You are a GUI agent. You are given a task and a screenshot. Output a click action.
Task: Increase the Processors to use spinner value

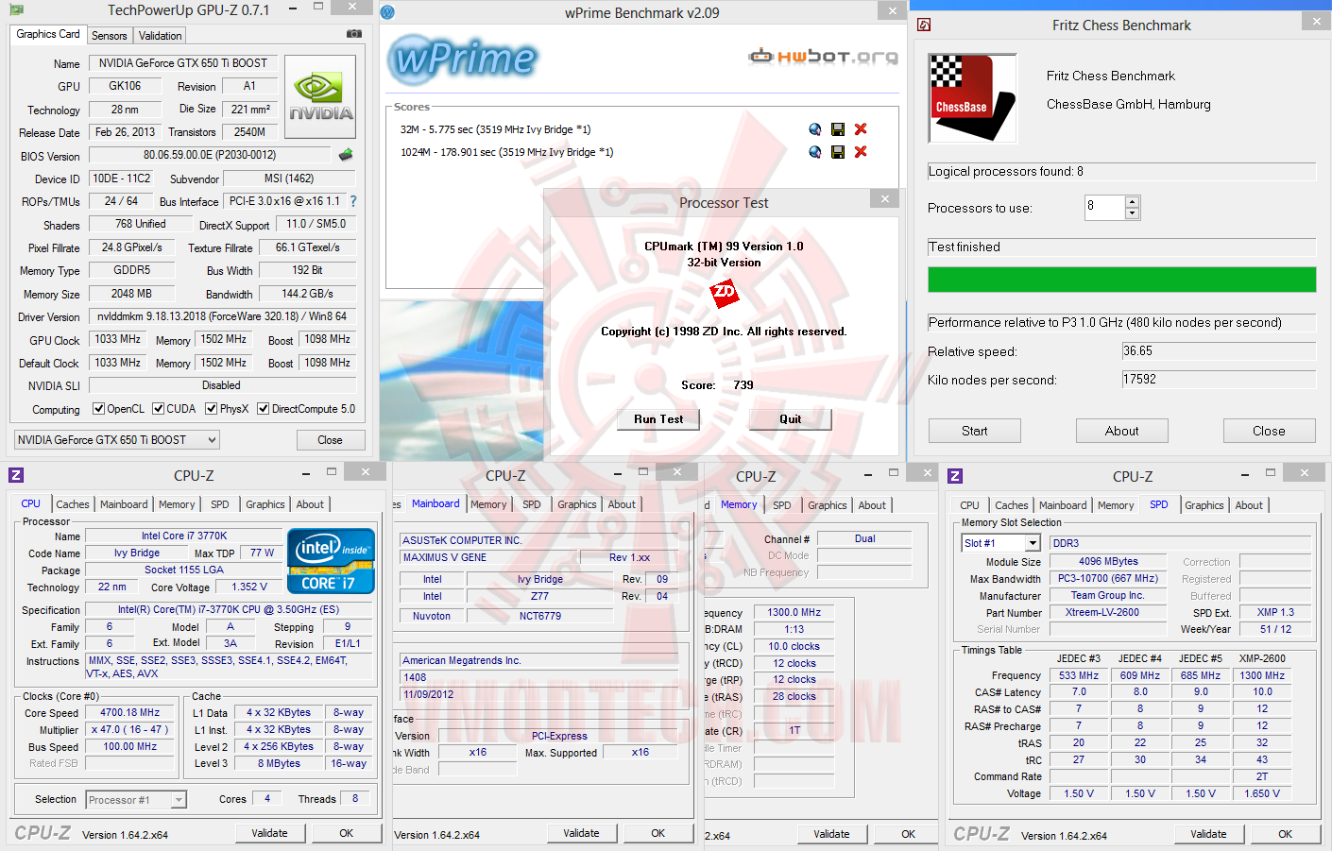pos(1132,202)
